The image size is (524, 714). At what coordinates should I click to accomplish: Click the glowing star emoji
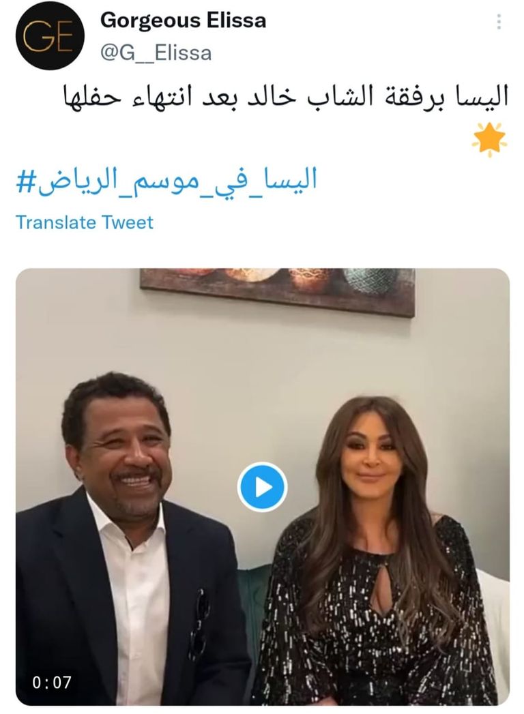click(489, 139)
